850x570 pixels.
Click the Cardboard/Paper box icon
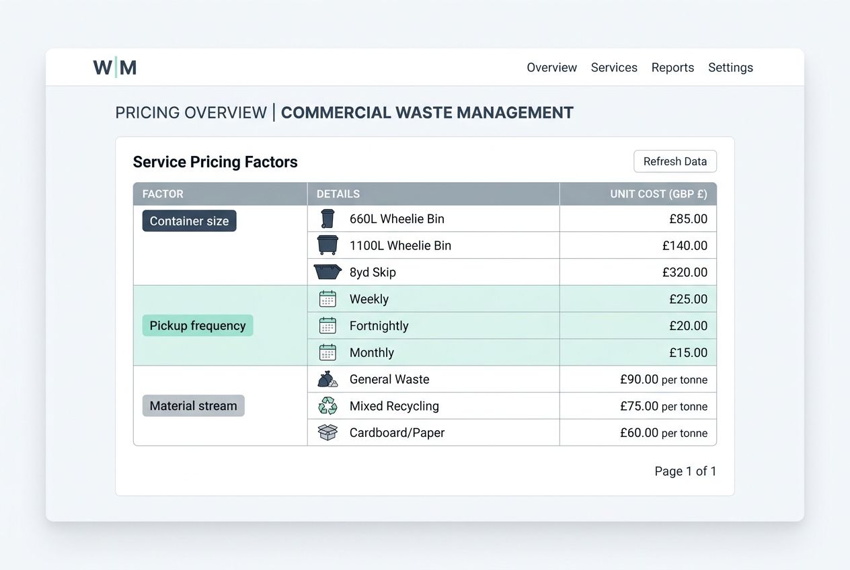click(x=327, y=432)
